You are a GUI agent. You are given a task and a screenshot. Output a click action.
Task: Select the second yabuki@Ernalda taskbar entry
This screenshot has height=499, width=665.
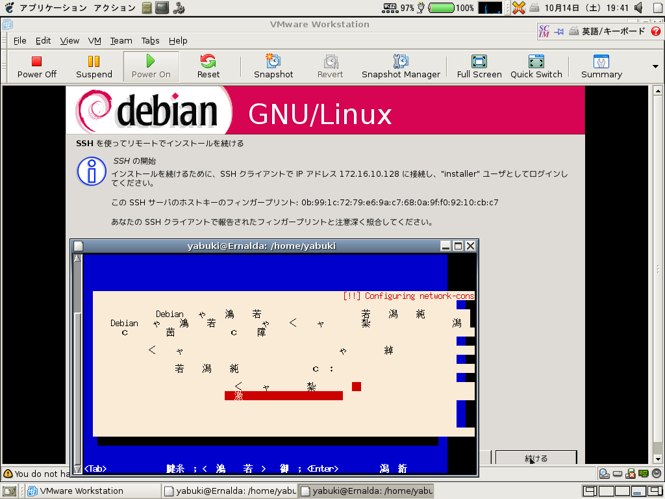(x=366, y=491)
